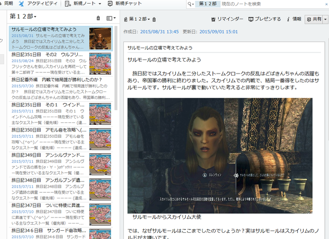Click thumbnail of 旅日記349日目 note
Image resolution: width=329 pixels, height=239 pixels.
100,164
